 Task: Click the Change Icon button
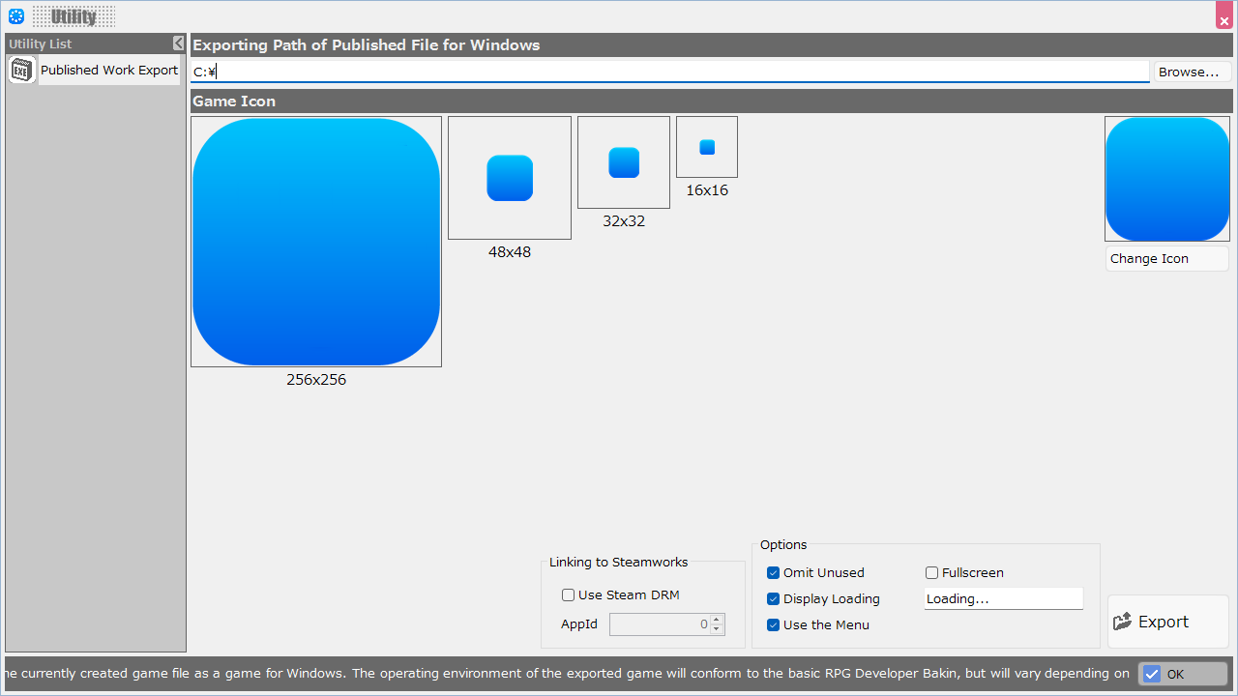1166,259
